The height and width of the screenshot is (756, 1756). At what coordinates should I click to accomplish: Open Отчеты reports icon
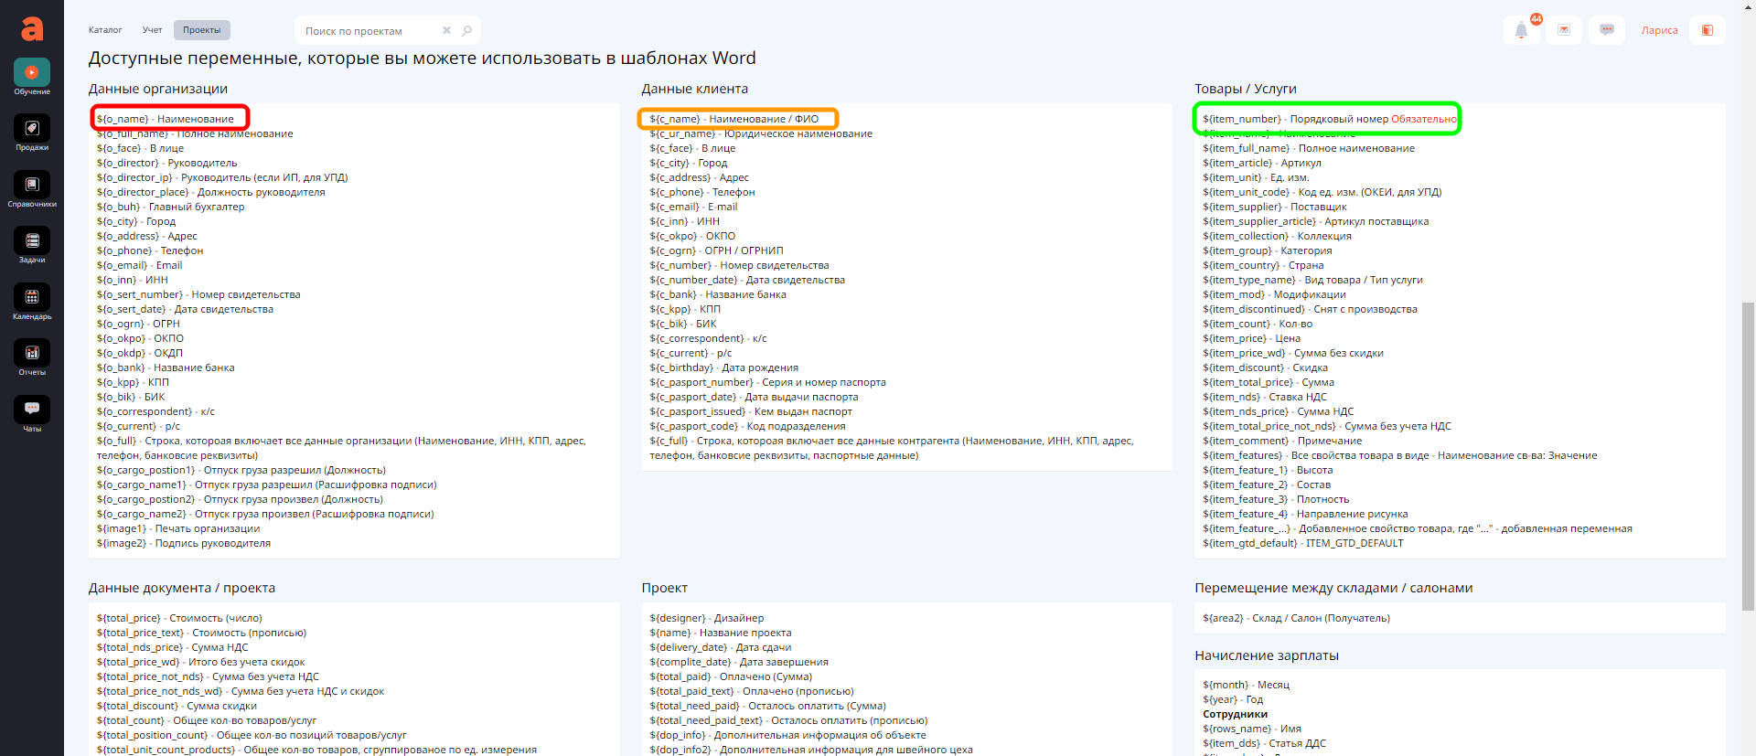point(32,354)
